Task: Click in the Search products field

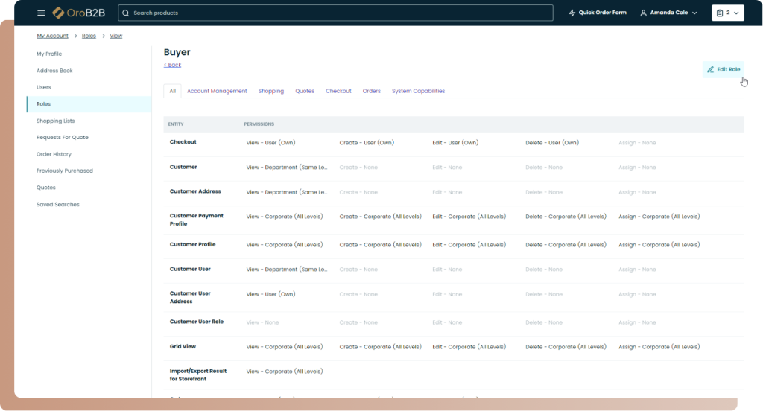Action: click(x=335, y=13)
